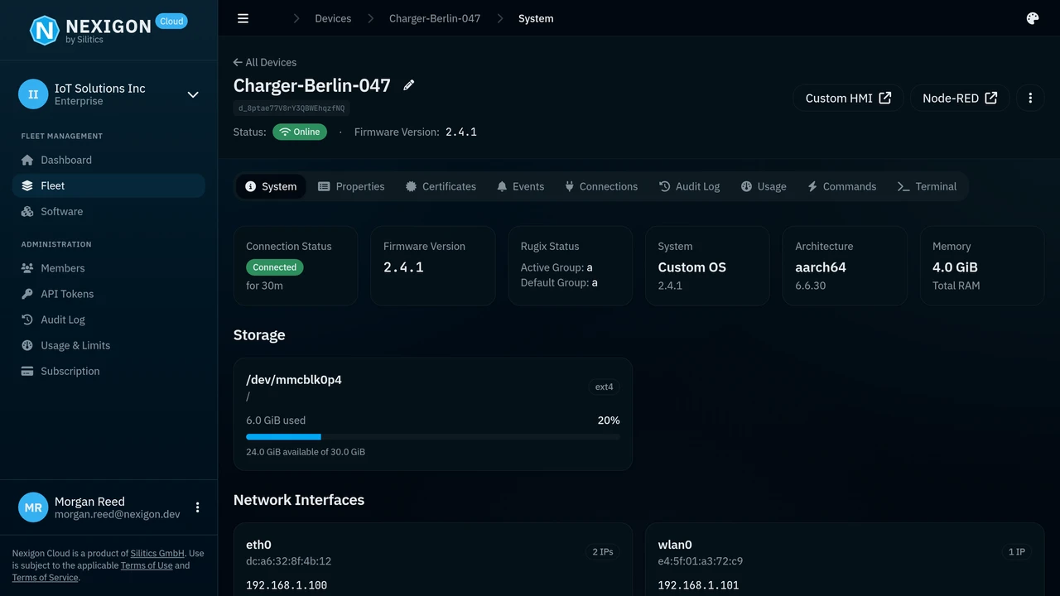The height and width of the screenshot is (596, 1060).
Task: Go back to All Devices
Action: coord(265,62)
